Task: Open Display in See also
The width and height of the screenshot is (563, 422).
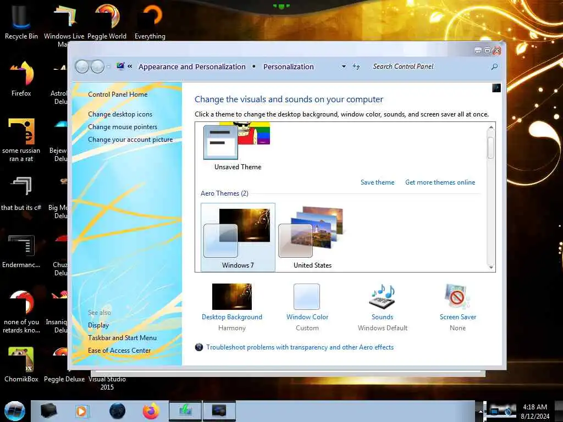Action: (98, 325)
